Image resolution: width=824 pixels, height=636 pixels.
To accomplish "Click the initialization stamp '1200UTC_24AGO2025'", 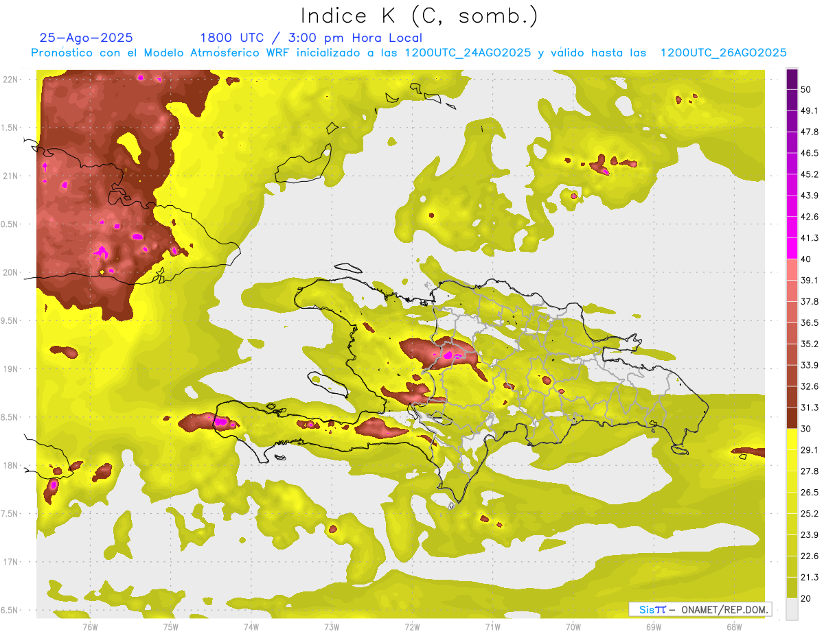I will click(468, 53).
